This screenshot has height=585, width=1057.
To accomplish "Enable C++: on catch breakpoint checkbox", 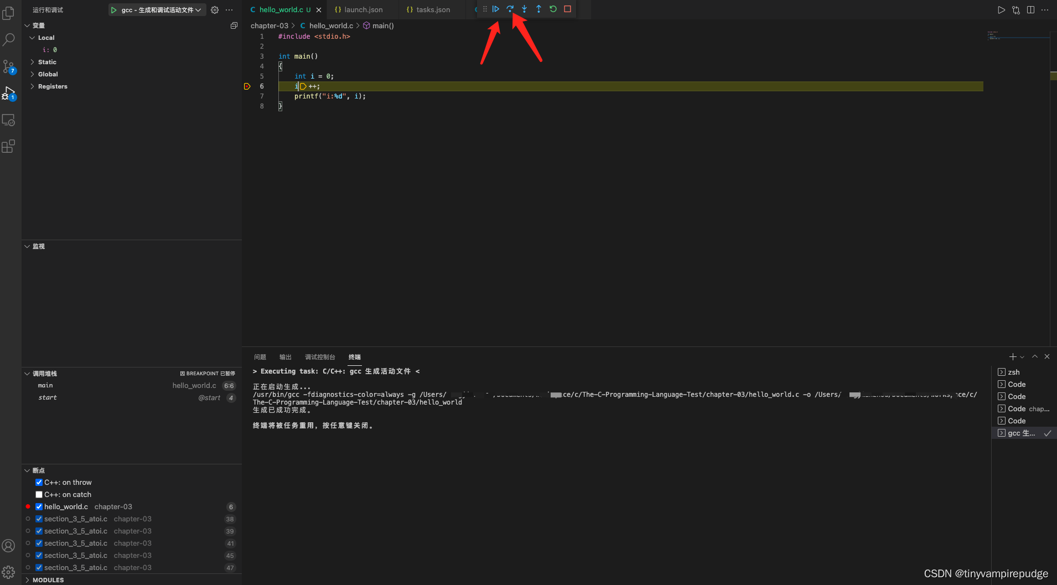I will tap(39, 495).
